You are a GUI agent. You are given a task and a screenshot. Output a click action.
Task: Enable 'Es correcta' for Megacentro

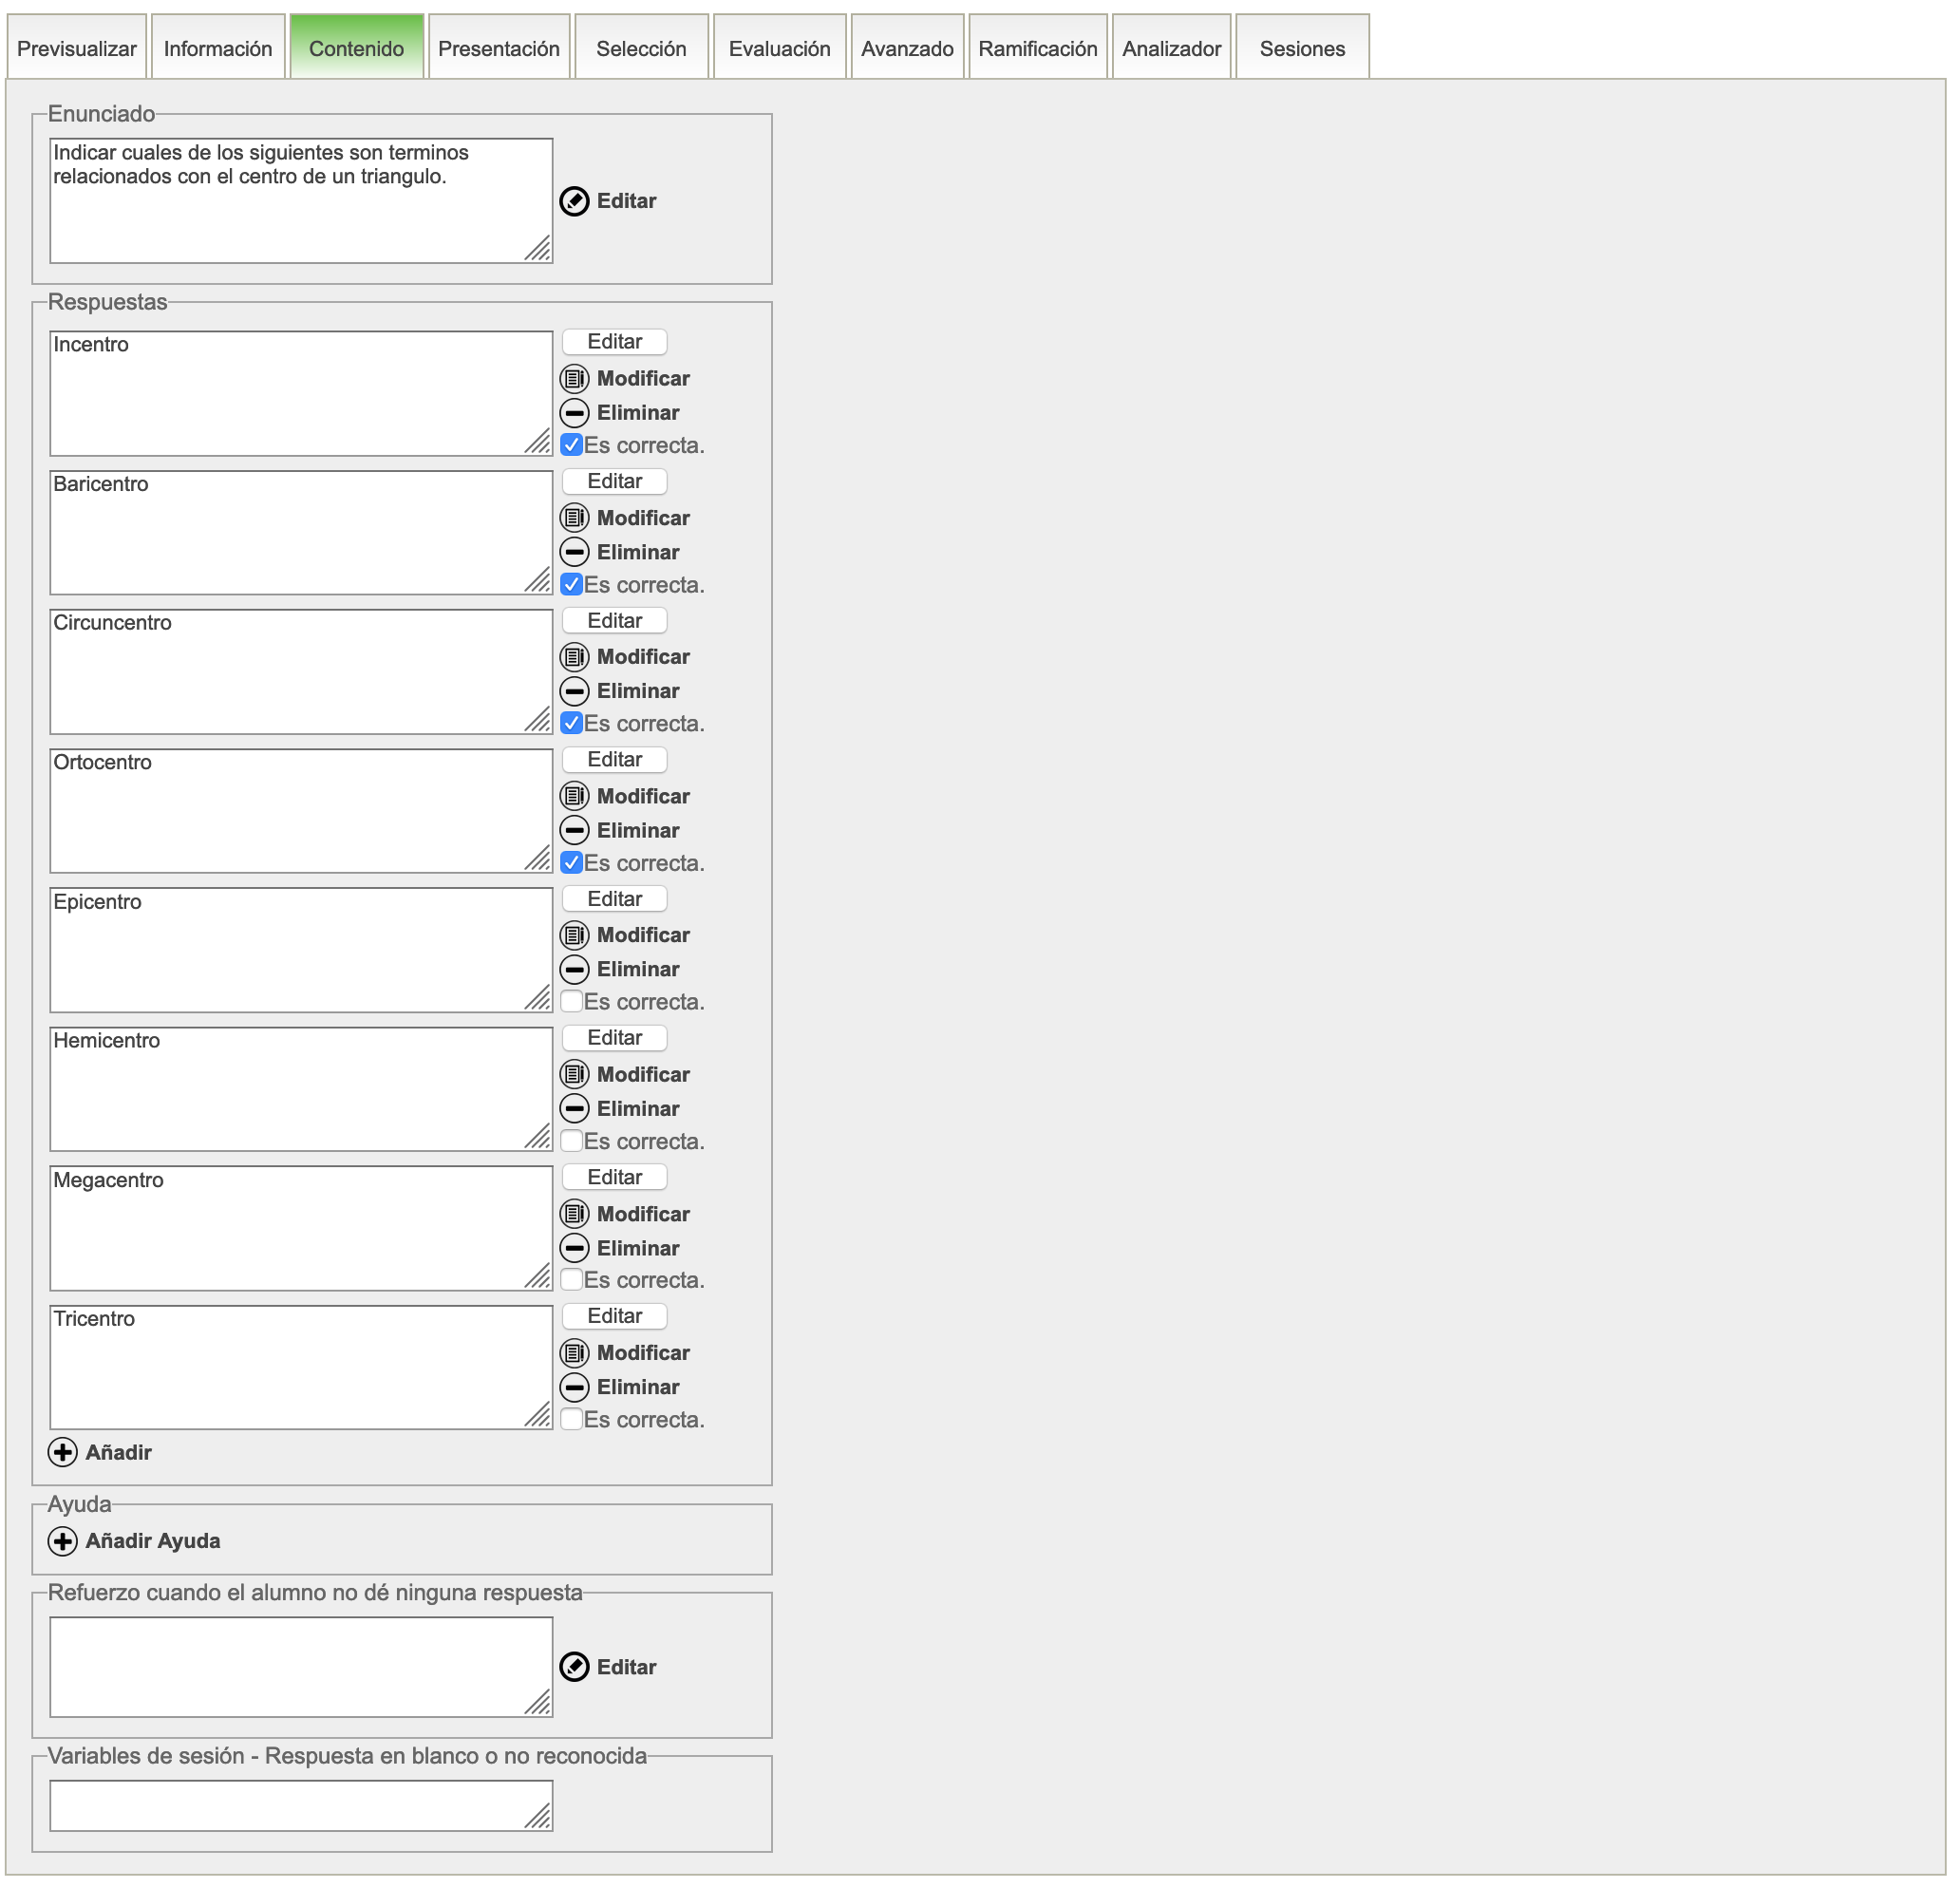tap(572, 1279)
